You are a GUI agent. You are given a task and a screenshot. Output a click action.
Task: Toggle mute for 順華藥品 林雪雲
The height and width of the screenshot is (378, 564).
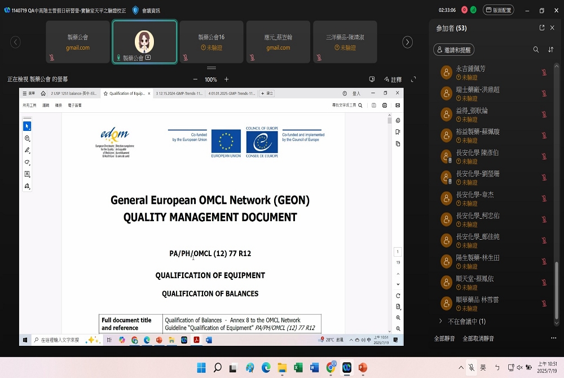click(544, 304)
